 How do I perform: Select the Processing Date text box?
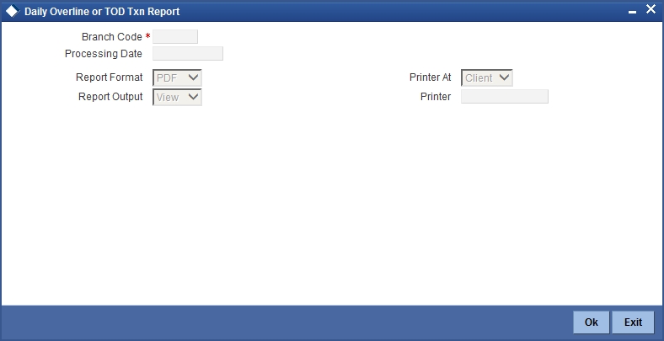(188, 54)
